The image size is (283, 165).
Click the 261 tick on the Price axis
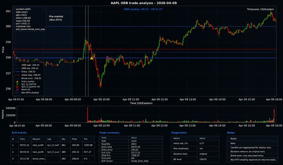point(8,11)
